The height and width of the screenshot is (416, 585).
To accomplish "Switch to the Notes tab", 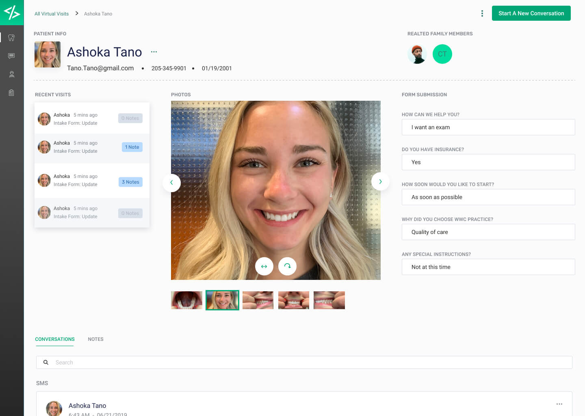I will point(96,339).
